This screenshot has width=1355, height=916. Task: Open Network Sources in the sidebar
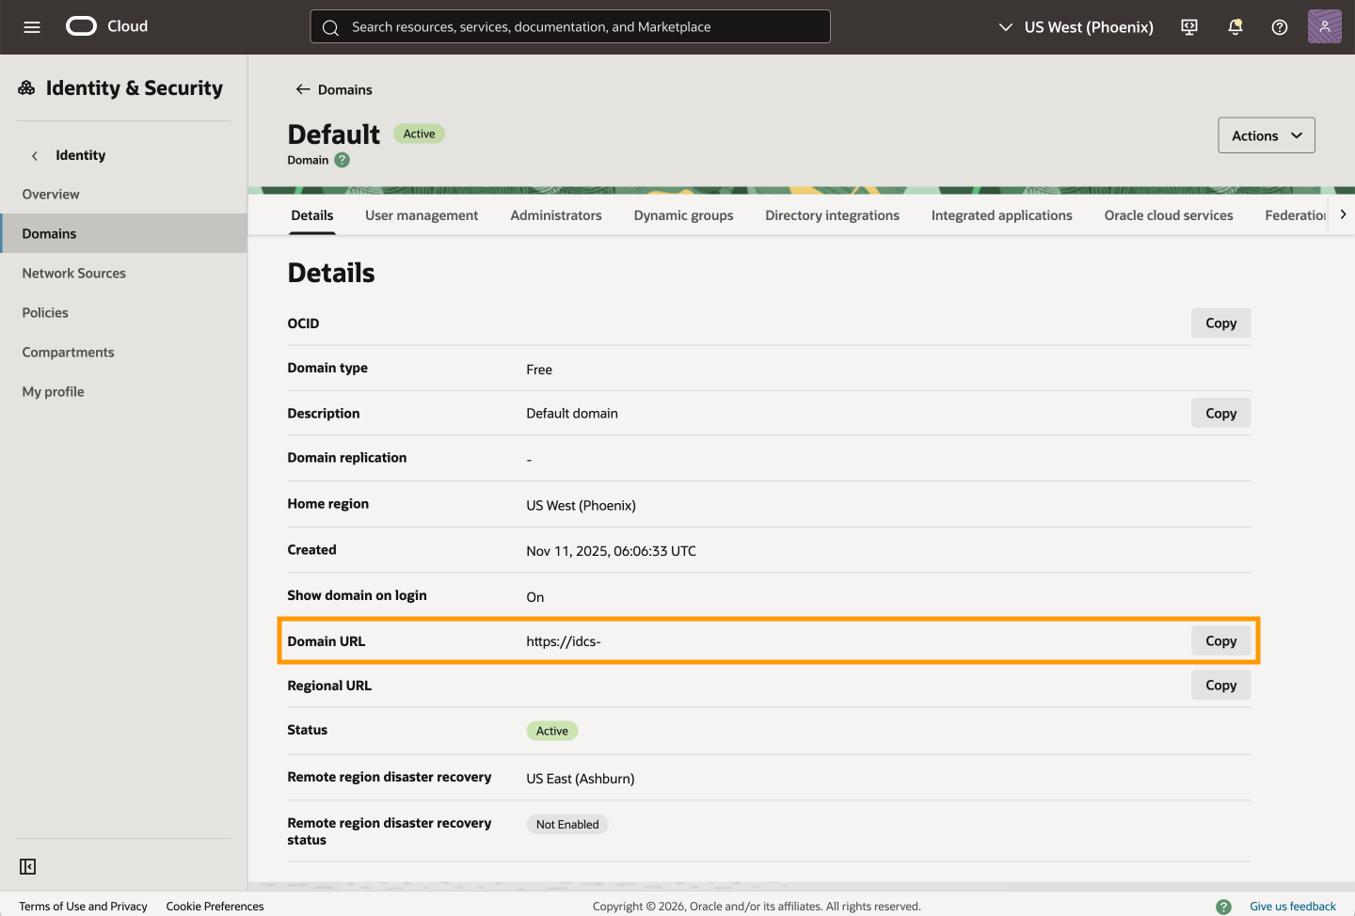click(123, 274)
